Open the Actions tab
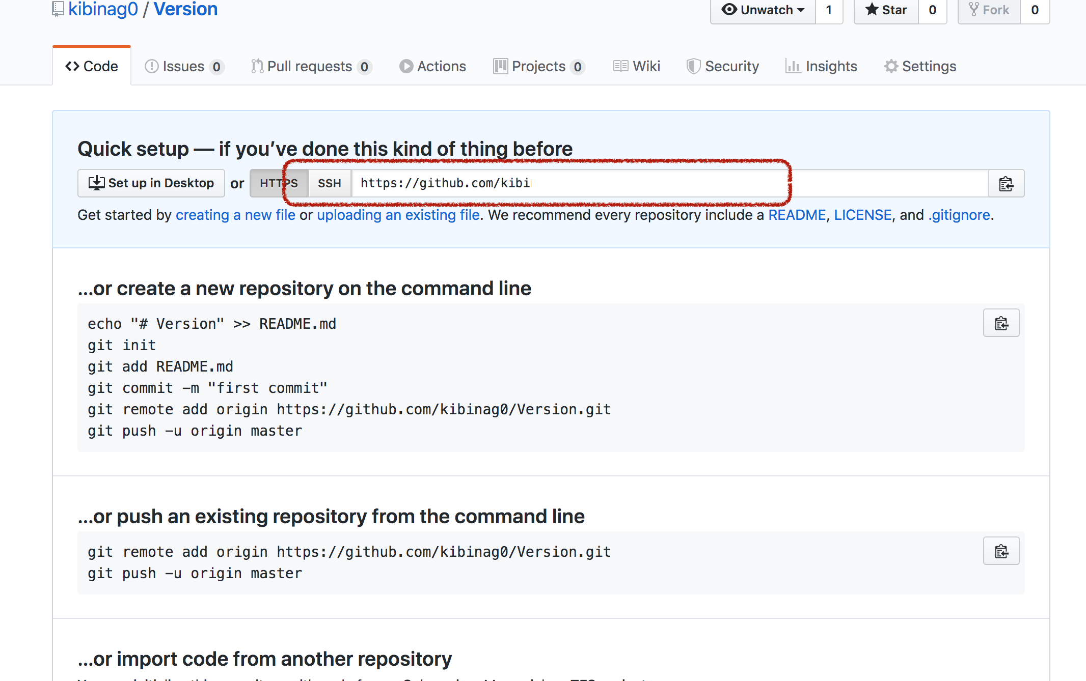This screenshot has height=681, width=1086. pyautogui.click(x=432, y=66)
